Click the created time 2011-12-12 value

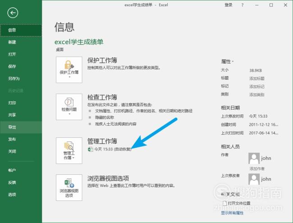pyautogui.click(x=264, y=125)
